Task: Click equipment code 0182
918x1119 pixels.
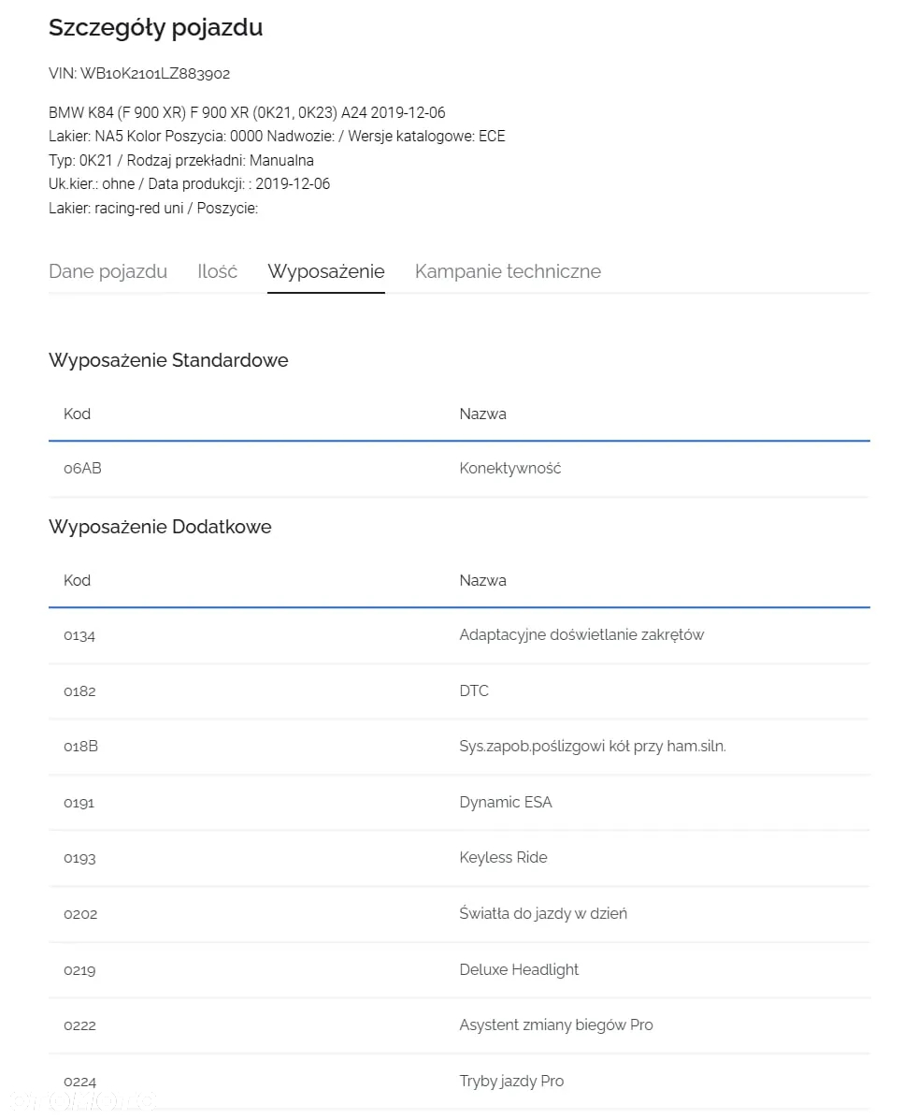Action: [79, 690]
